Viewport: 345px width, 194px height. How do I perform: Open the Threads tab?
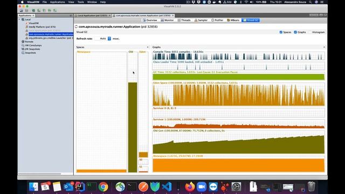pyautogui.click(x=184, y=20)
